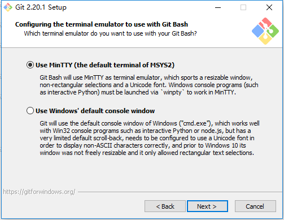284x220 pixels.
Task: Proceed with the Next > button
Action: (x=207, y=206)
